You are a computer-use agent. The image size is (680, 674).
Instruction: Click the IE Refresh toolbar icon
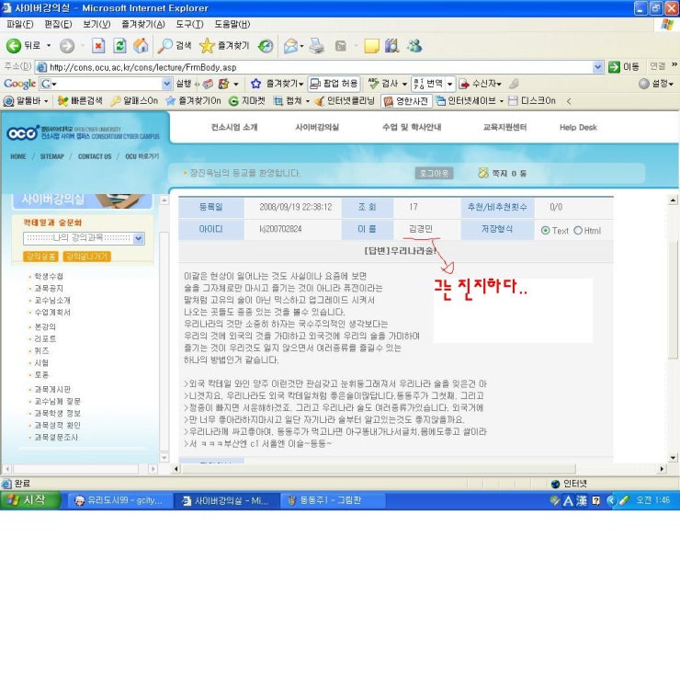coord(119,46)
